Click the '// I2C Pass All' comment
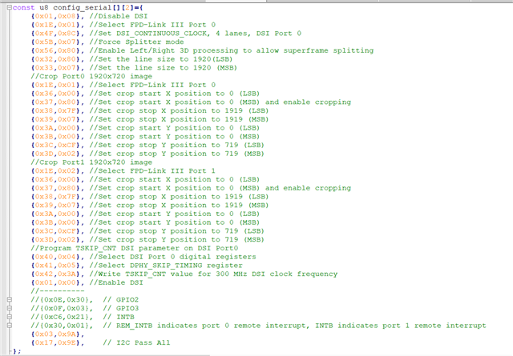This screenshot has height=356, width=513. pyautogui.click(x=137, y=342)
